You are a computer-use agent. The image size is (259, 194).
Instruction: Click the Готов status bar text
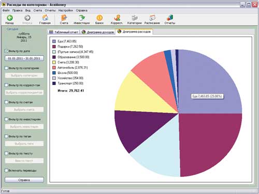pos(5,191)
